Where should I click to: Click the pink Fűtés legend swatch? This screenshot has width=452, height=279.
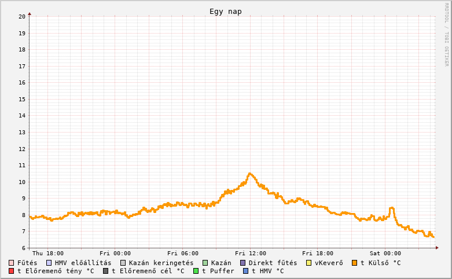click(x=12, y=263)
